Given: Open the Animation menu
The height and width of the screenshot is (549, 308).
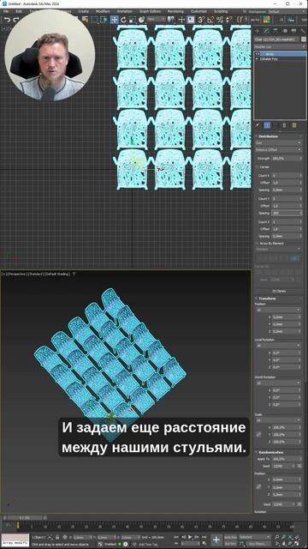Looking at the screenshot, I should pos(124,11).
